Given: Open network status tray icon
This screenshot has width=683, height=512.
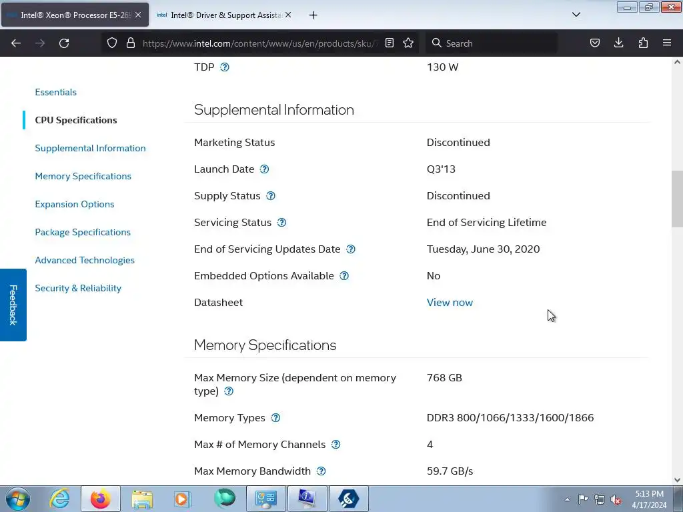Looking at the screenshot, I should pos(600,499).
